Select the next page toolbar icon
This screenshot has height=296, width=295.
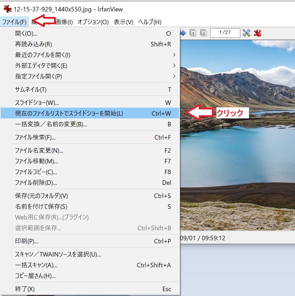click(x=204, y=33)
